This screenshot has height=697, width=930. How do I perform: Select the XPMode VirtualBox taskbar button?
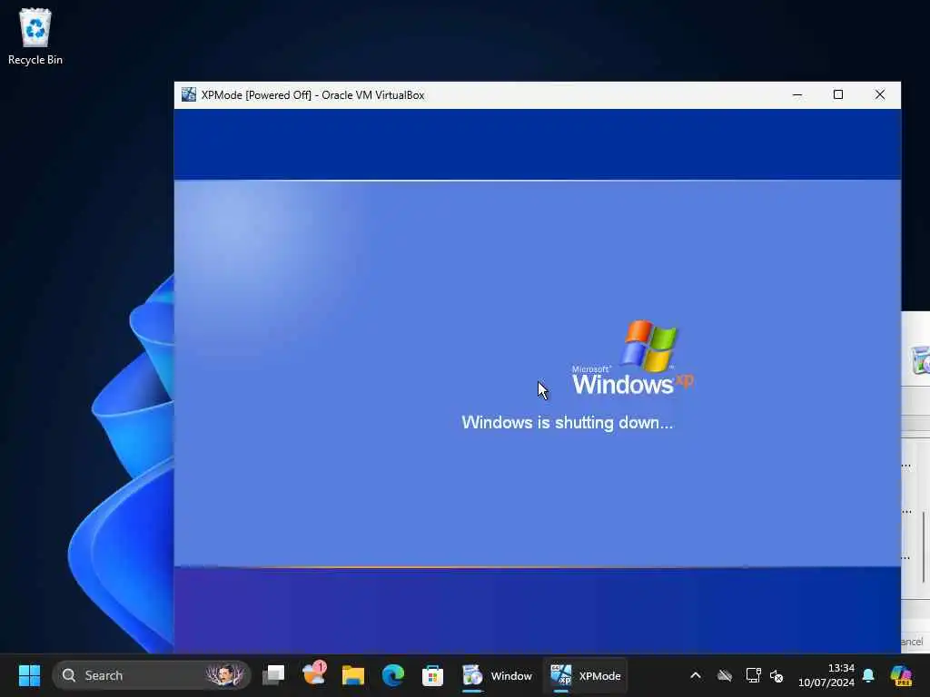(585, 675)
